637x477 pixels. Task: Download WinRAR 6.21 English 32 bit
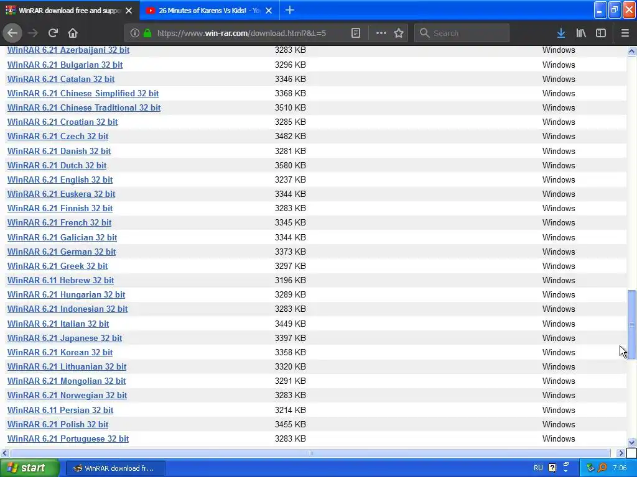click(x=60, y=179)
